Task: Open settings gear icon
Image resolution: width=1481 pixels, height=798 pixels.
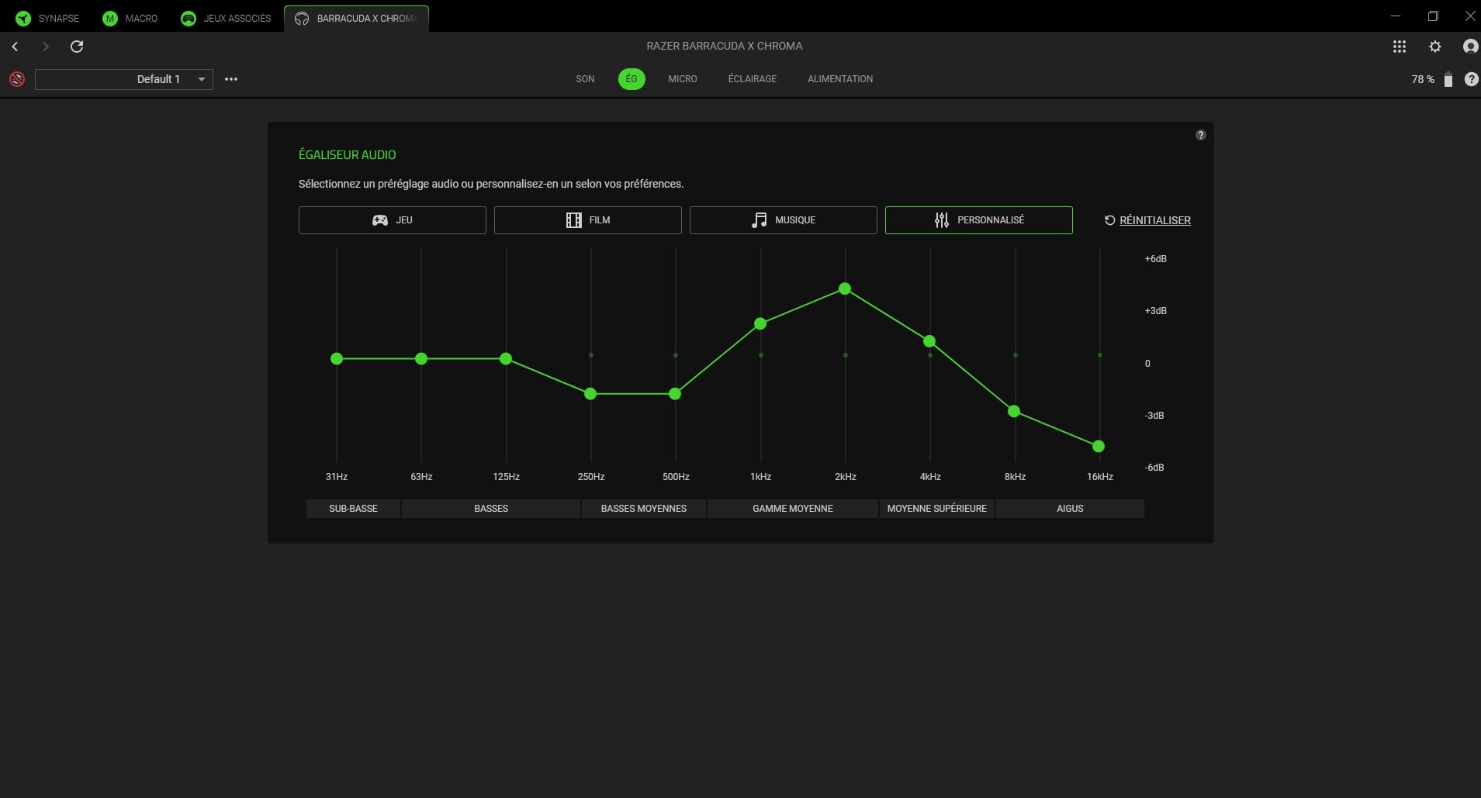Action: point(1435,47)
